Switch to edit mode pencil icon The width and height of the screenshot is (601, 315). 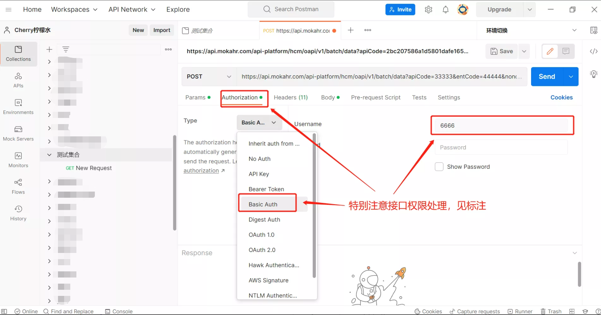pyautogui.click(x=550, y=51)
